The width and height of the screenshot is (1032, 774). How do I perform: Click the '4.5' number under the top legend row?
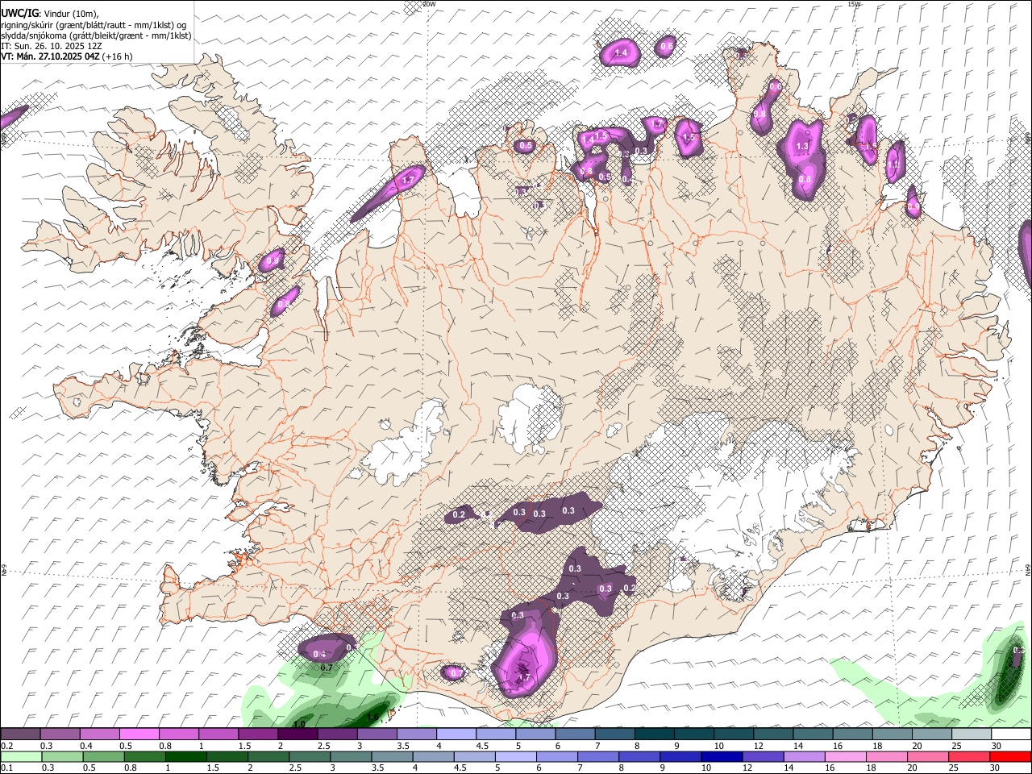482,746
